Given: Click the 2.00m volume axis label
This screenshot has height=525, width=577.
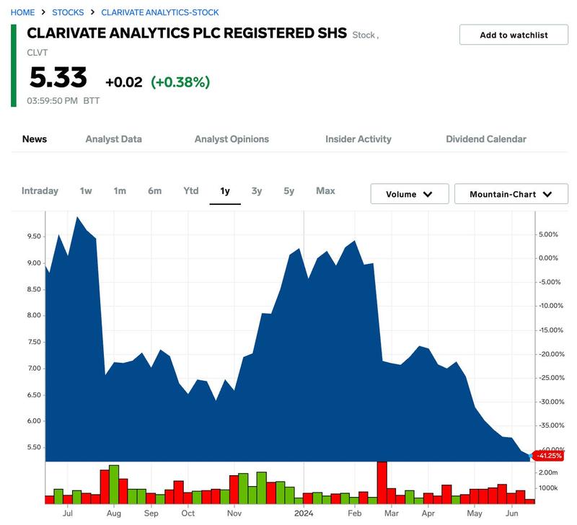Looking at the screenshot, I should pos(548,472).
